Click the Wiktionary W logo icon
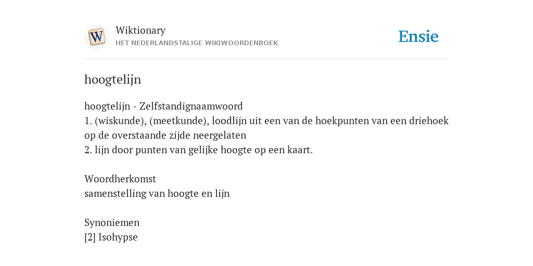The image size is (533, 266). 96,37
